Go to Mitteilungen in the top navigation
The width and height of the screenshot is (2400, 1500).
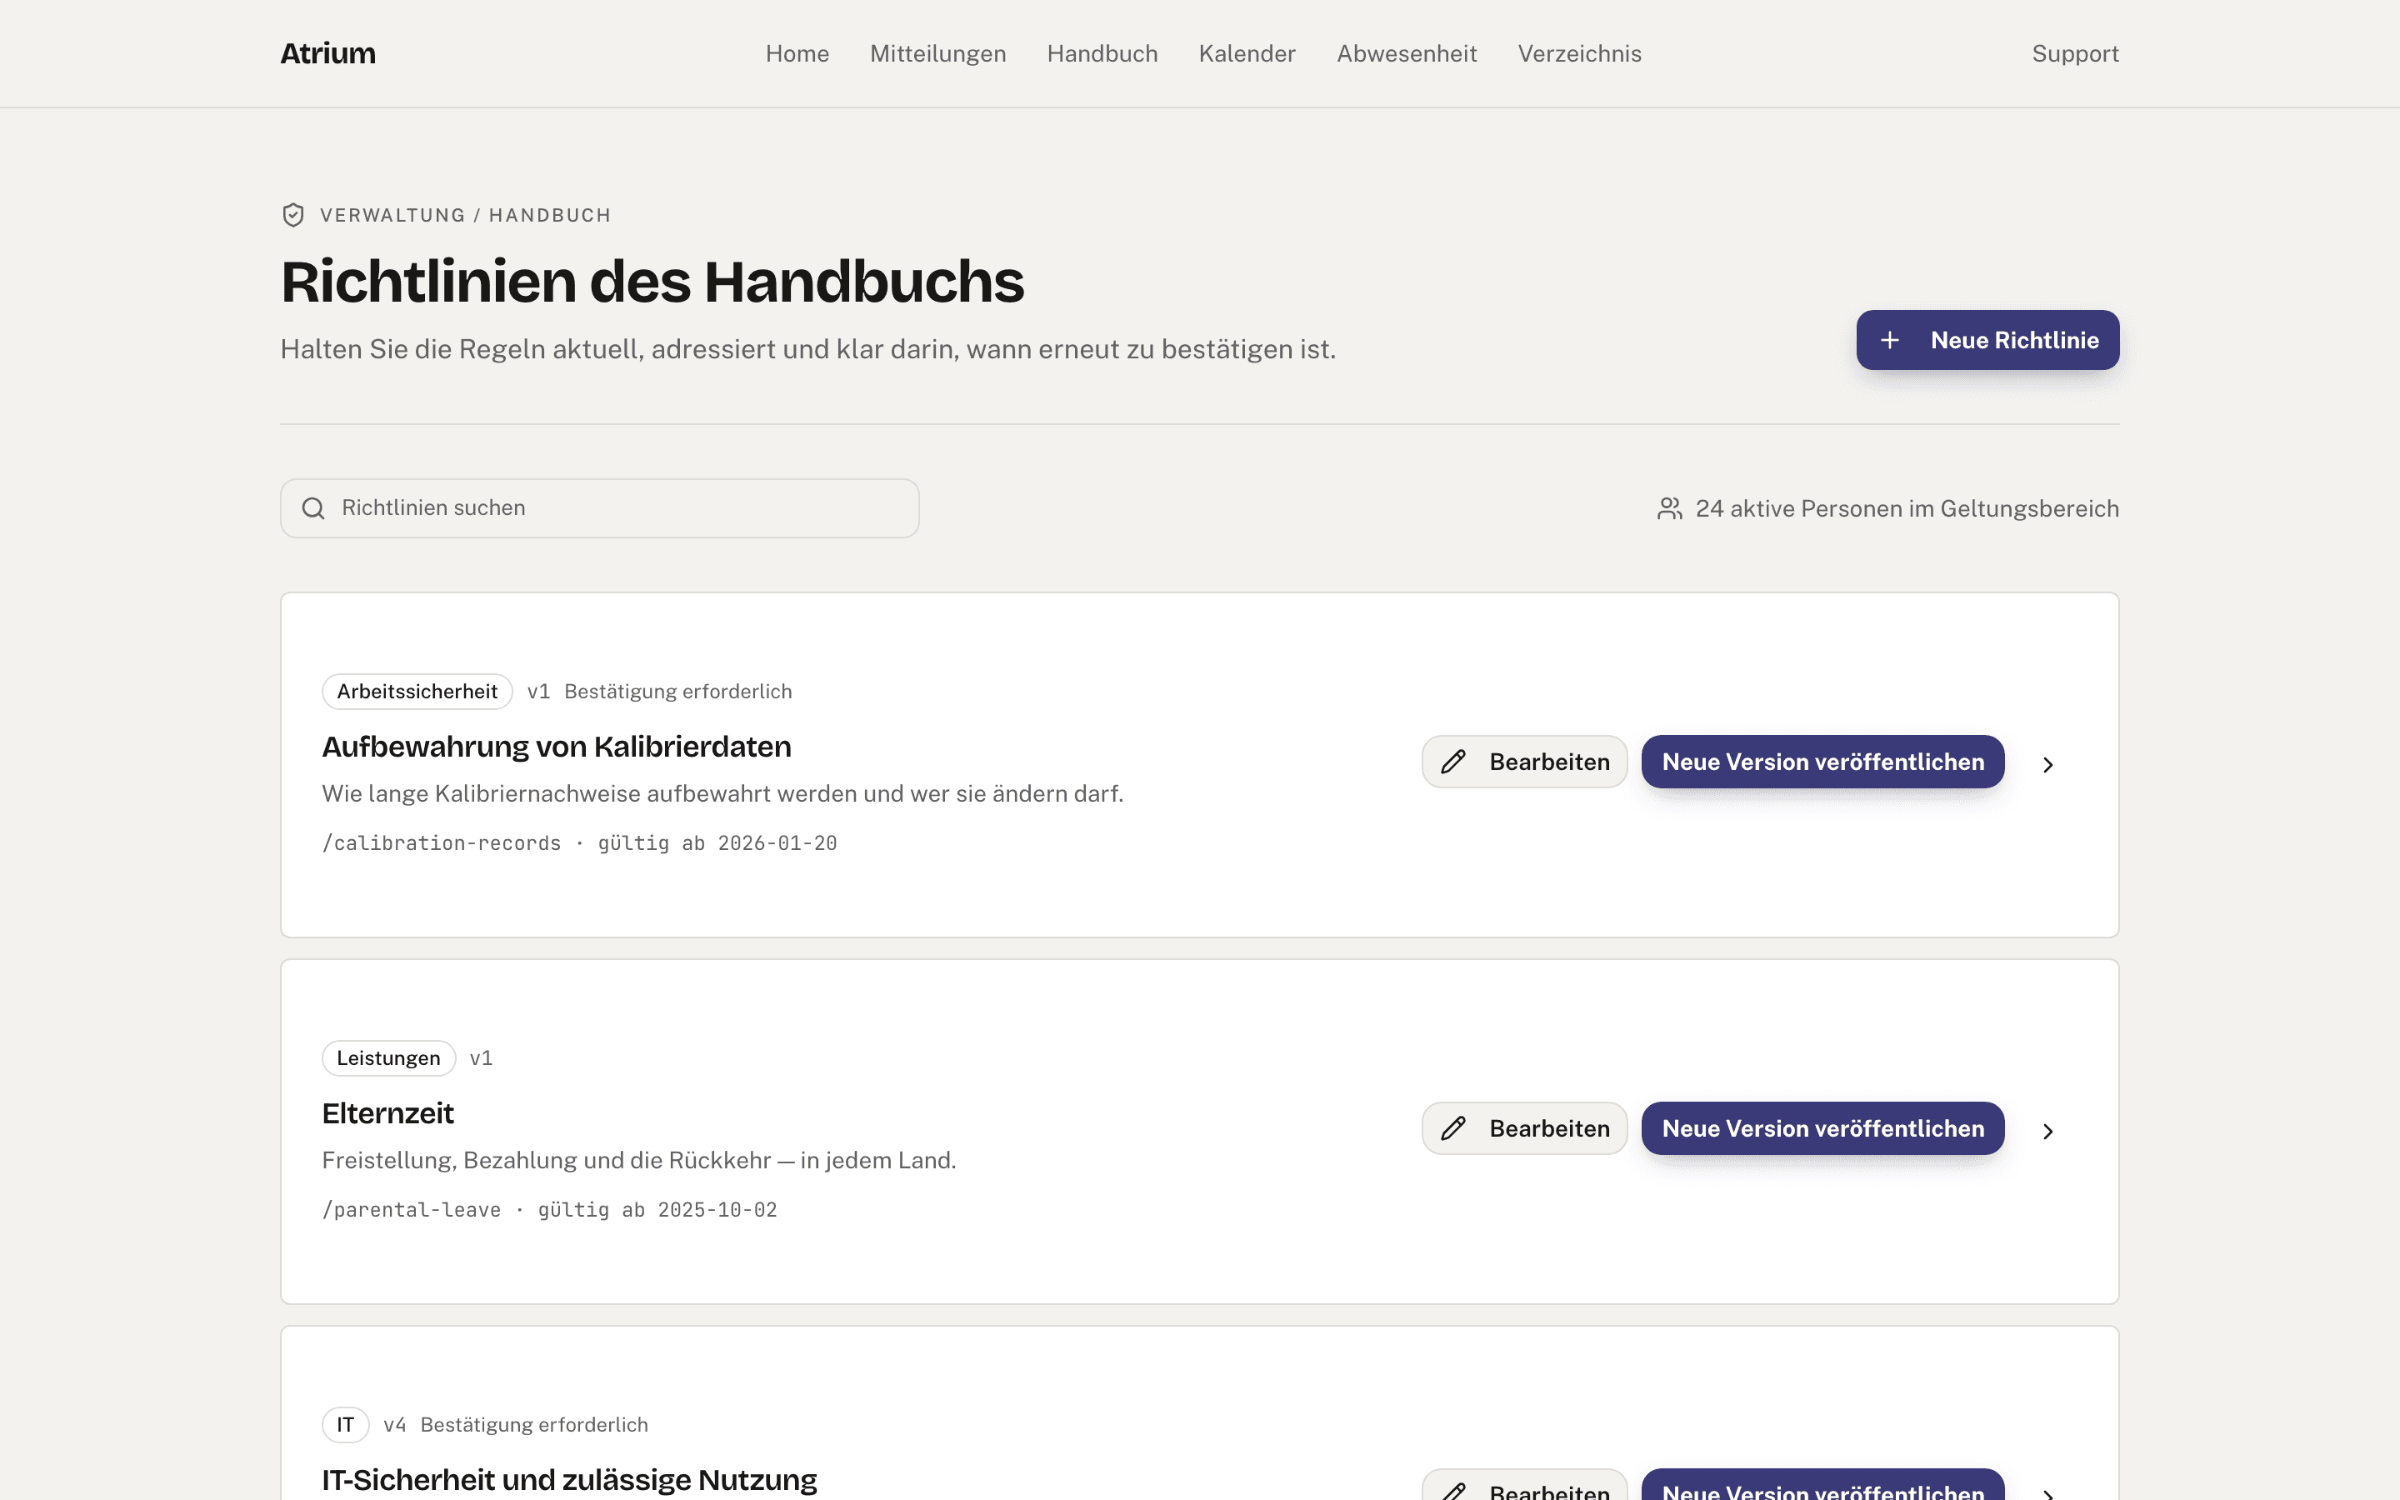click(x=938, y=53)
